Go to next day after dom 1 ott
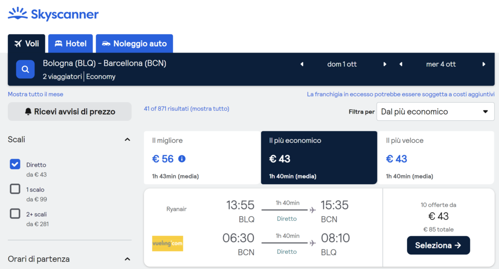This screenshot has width=499, height=269. pyautogui.click(x=385, y=64)
